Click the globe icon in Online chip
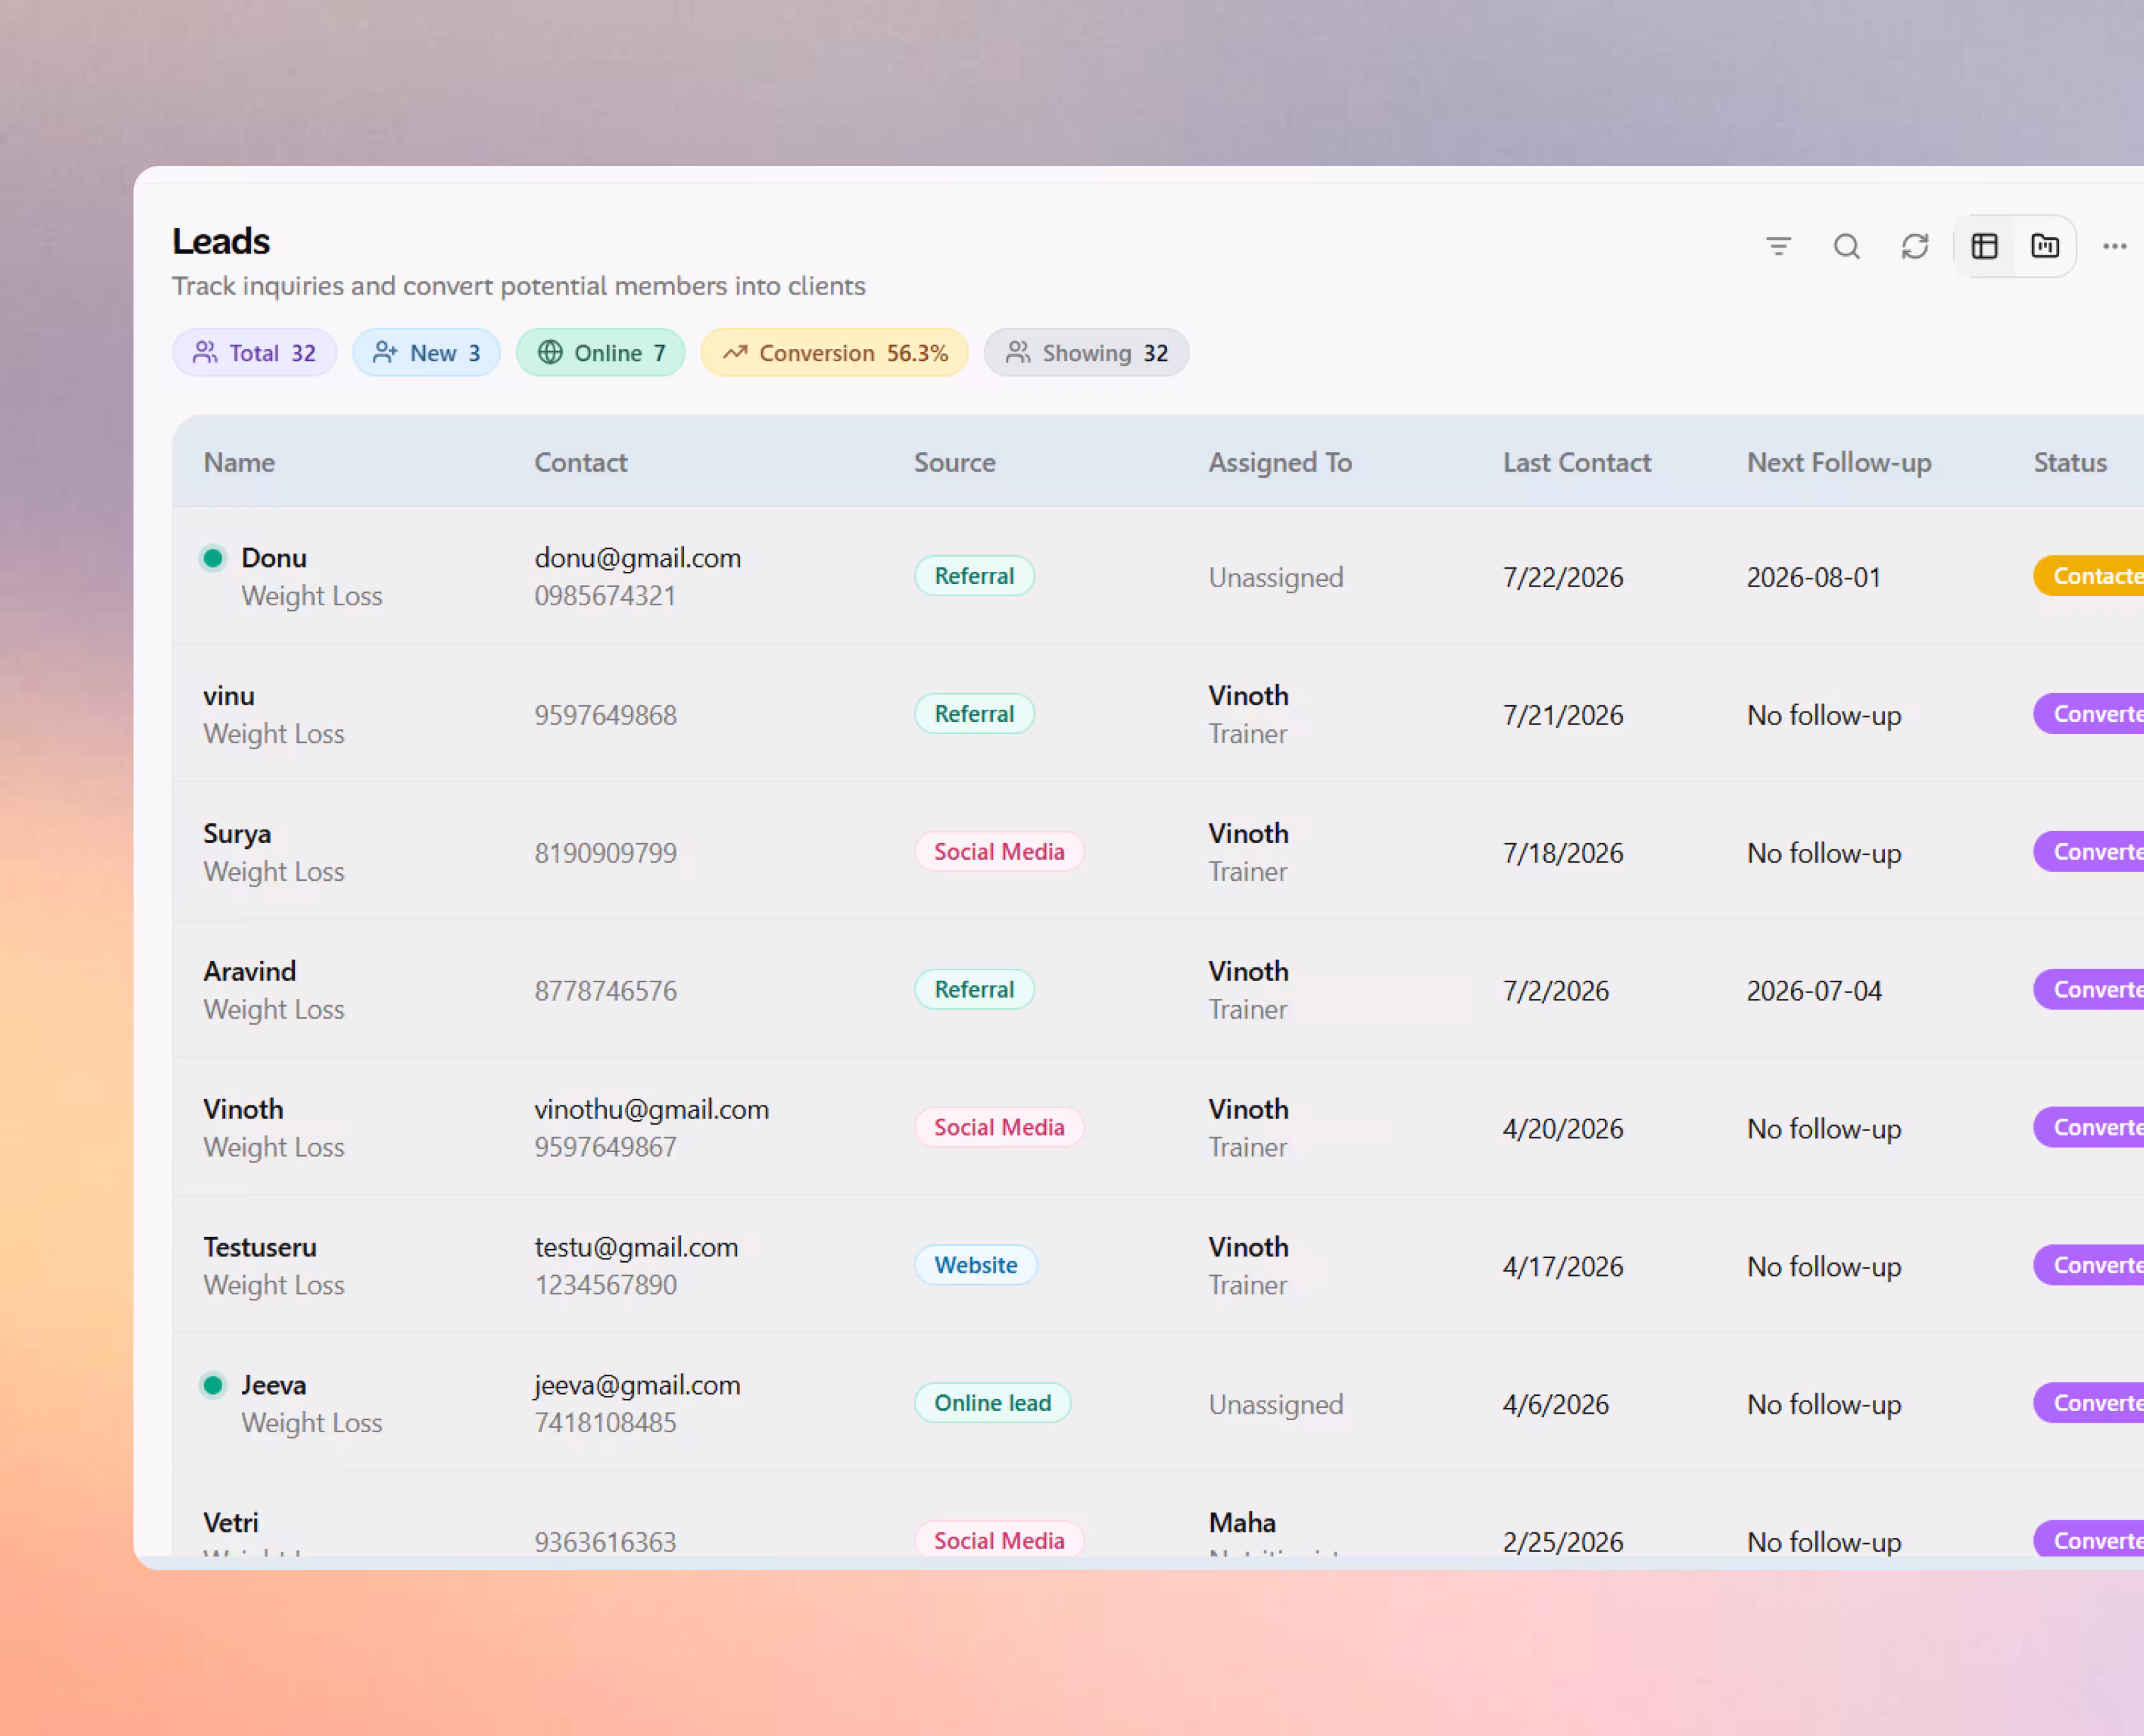Screen dimensions: 2144x1736 [550, 353]
